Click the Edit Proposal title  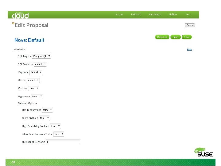point(32,25)
